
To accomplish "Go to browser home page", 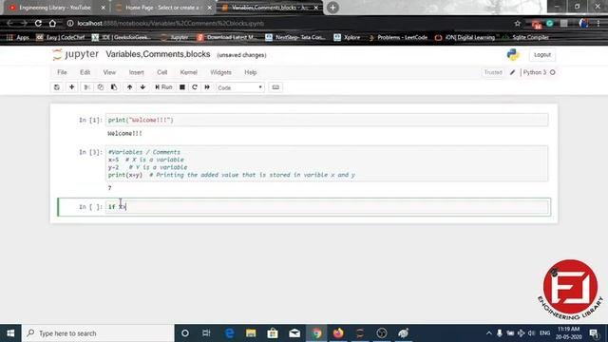I will coord(52,23).
